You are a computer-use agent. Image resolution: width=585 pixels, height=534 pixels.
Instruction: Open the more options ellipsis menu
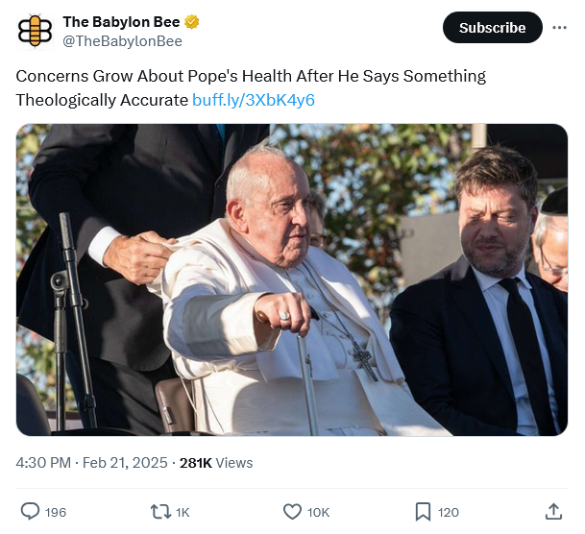(559, 28)
